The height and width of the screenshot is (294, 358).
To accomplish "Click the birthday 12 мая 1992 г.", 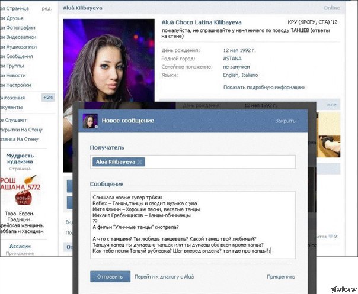I will 239,50.
